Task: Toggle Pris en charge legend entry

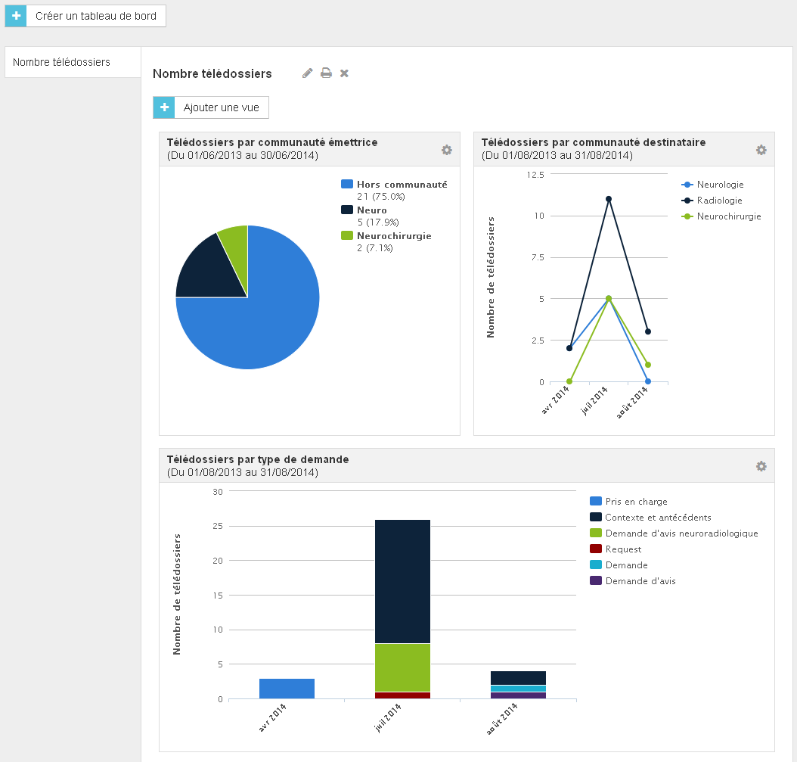Action: click(628, 501)
